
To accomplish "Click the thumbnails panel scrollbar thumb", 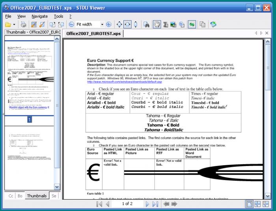I will click(57, 105).
